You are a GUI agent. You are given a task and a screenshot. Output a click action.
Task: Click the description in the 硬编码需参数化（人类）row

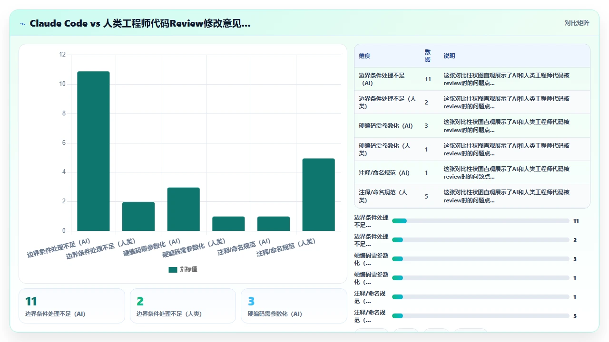tap(507, 149)
